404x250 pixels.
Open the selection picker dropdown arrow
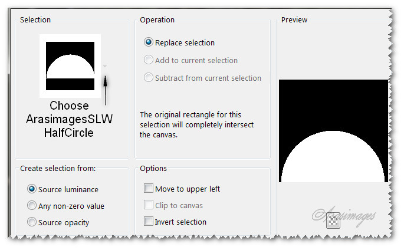(105, 67)
